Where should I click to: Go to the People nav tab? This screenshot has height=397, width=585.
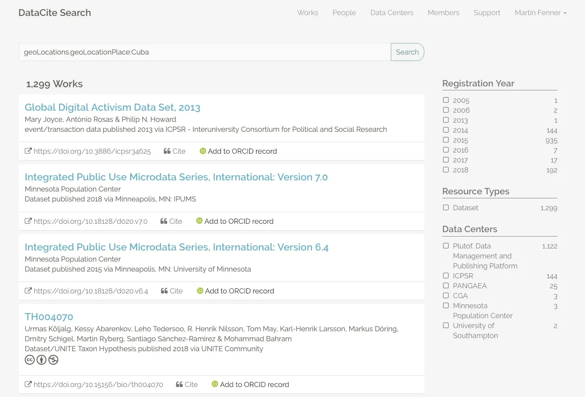[x=344, y=13]
